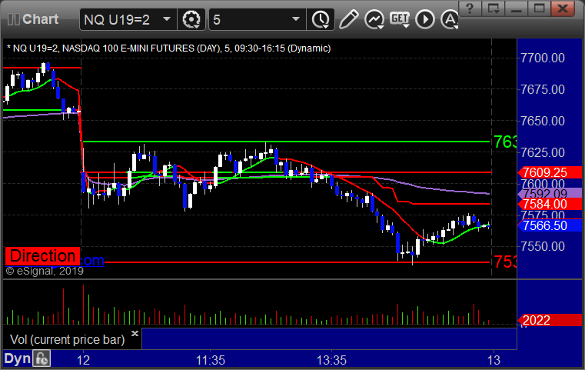Click the circled A toolbar icon
The image size is (585, 370).
click(x=450, y=19)
